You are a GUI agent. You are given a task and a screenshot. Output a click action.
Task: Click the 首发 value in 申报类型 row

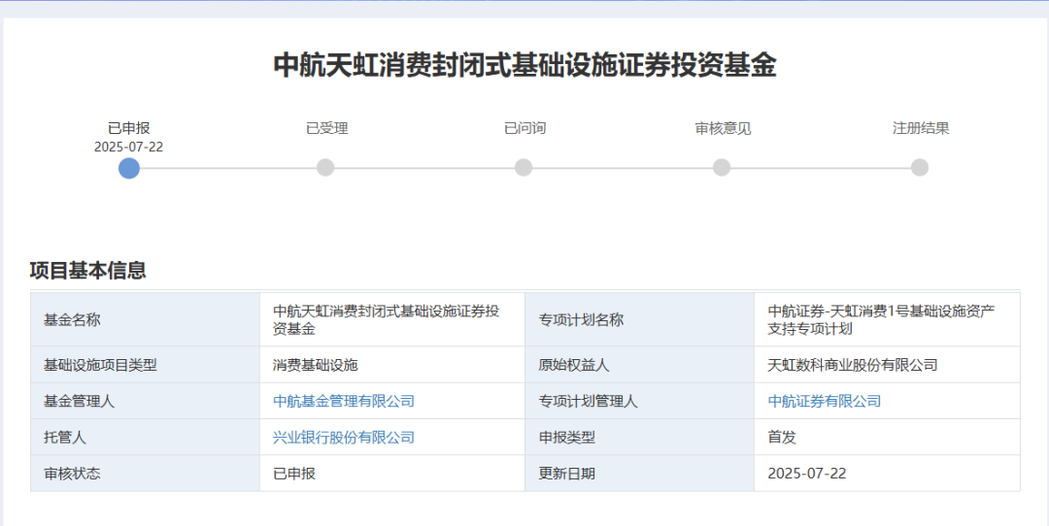pos(782,438)
